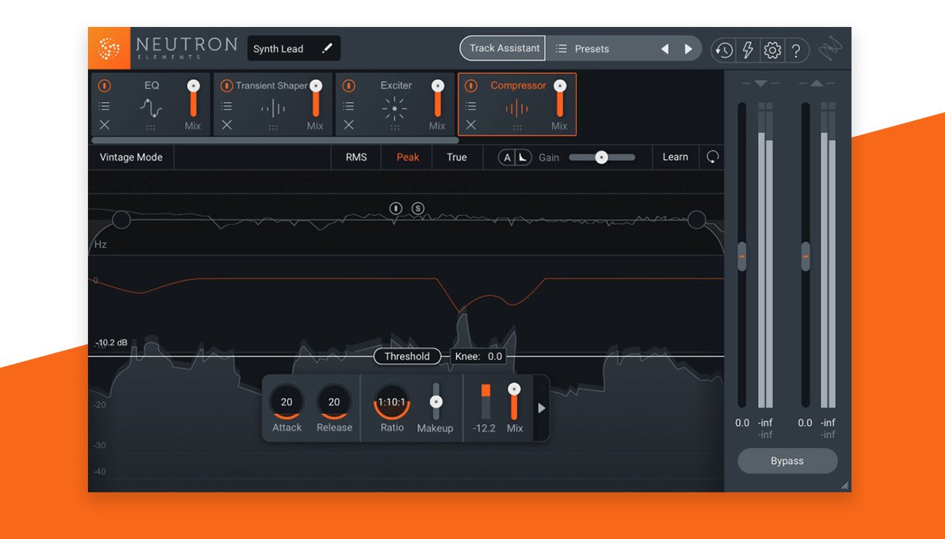Expand the hidden compressor controls arrow

(x=542, y=408)
